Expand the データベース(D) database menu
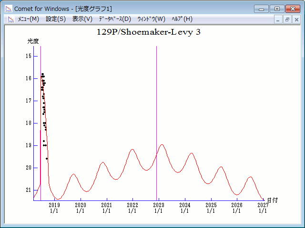 (x=115, y=19)
